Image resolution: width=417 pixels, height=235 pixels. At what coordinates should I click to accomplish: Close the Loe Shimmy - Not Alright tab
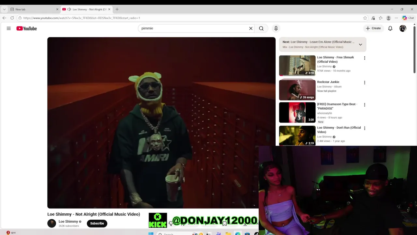coord(109,9)
